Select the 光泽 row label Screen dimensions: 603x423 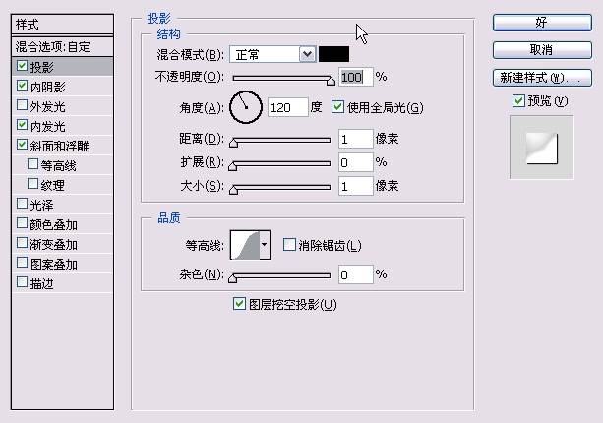pos(42,205)
